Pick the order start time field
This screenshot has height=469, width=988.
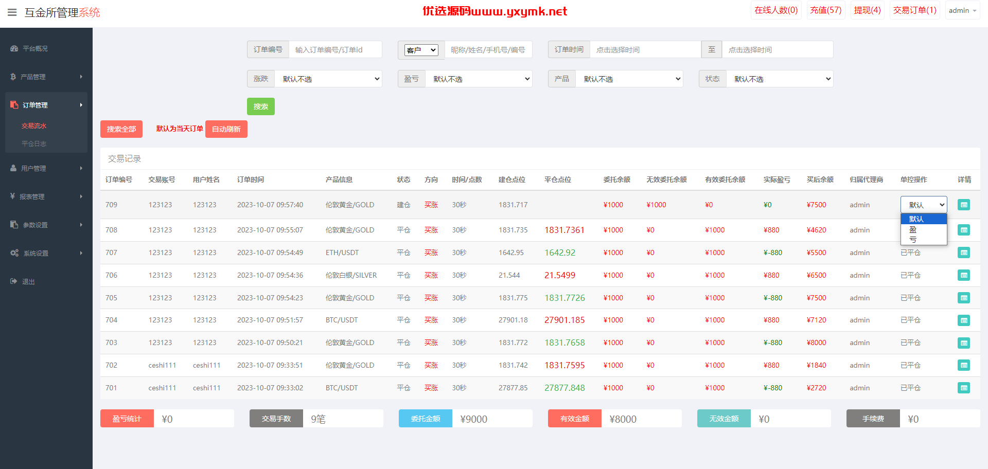pos(645,50)
